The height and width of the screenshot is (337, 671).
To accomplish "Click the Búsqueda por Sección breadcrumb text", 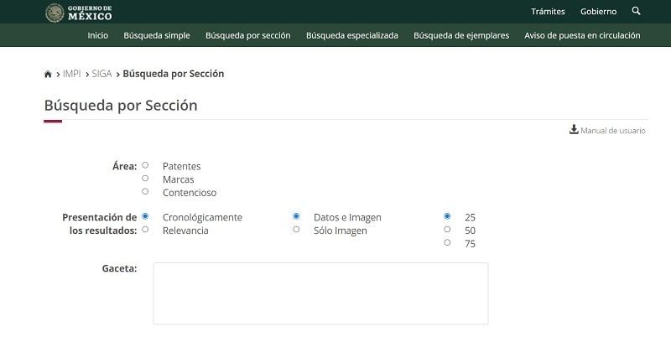I will pyautogui.click(x=174, y=74).
